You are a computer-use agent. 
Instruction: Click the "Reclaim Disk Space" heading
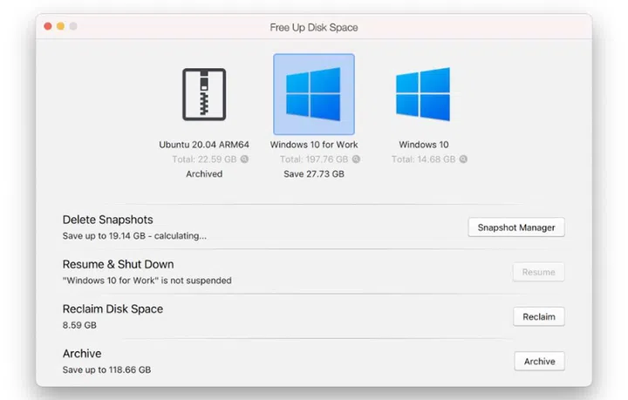point(113,308)
